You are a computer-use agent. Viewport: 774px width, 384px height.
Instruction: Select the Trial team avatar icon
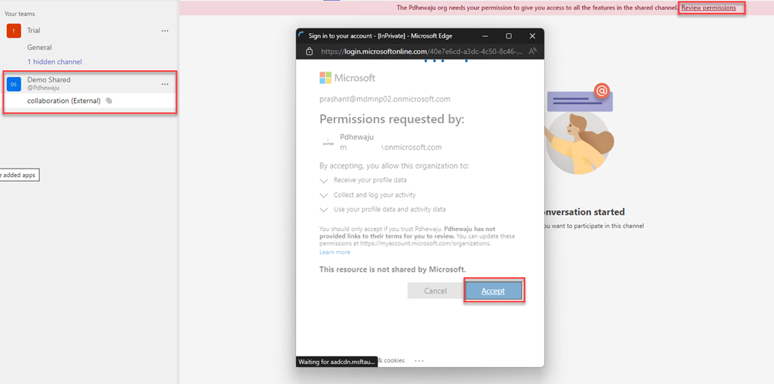pos(14,31)
